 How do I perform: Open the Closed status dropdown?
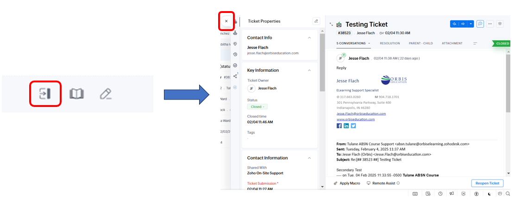click(257, 106)
